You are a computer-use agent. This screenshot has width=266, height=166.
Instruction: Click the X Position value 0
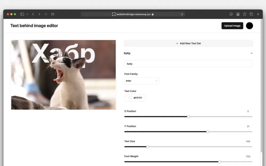tap(248, 112)
